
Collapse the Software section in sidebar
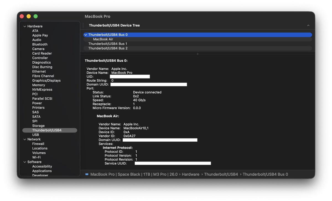point(25,162)
